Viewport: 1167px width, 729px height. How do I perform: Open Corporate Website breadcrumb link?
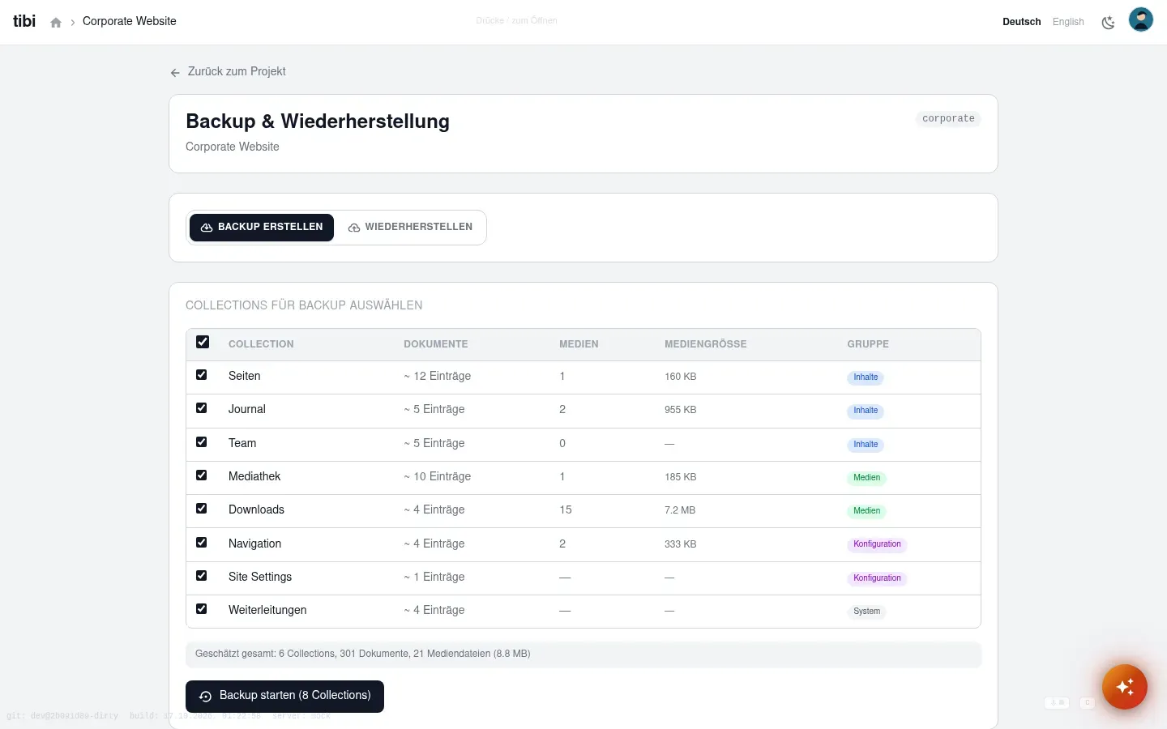pos(130,21)
